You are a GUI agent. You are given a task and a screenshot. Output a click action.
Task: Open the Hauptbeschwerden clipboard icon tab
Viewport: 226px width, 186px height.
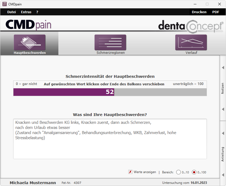(x=30, y=42)
